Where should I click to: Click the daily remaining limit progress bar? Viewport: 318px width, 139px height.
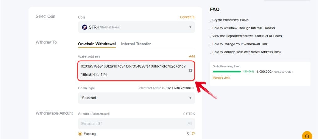pos(227,72)
